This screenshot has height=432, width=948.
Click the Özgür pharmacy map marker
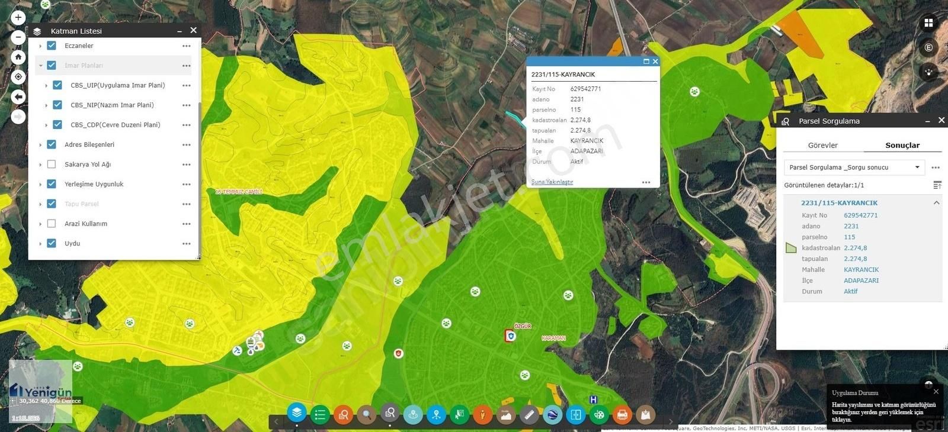pos(510,336)
